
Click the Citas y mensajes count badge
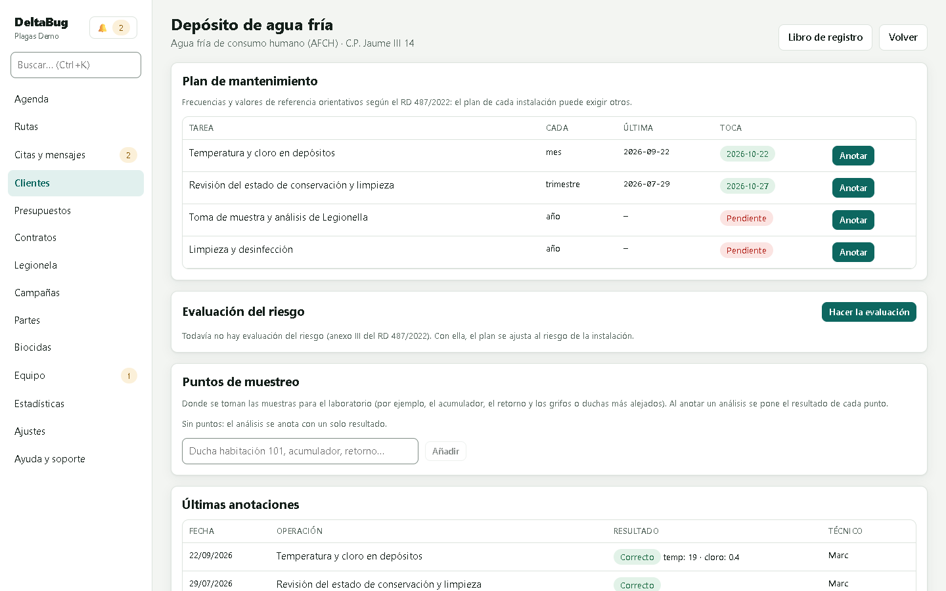128,155
